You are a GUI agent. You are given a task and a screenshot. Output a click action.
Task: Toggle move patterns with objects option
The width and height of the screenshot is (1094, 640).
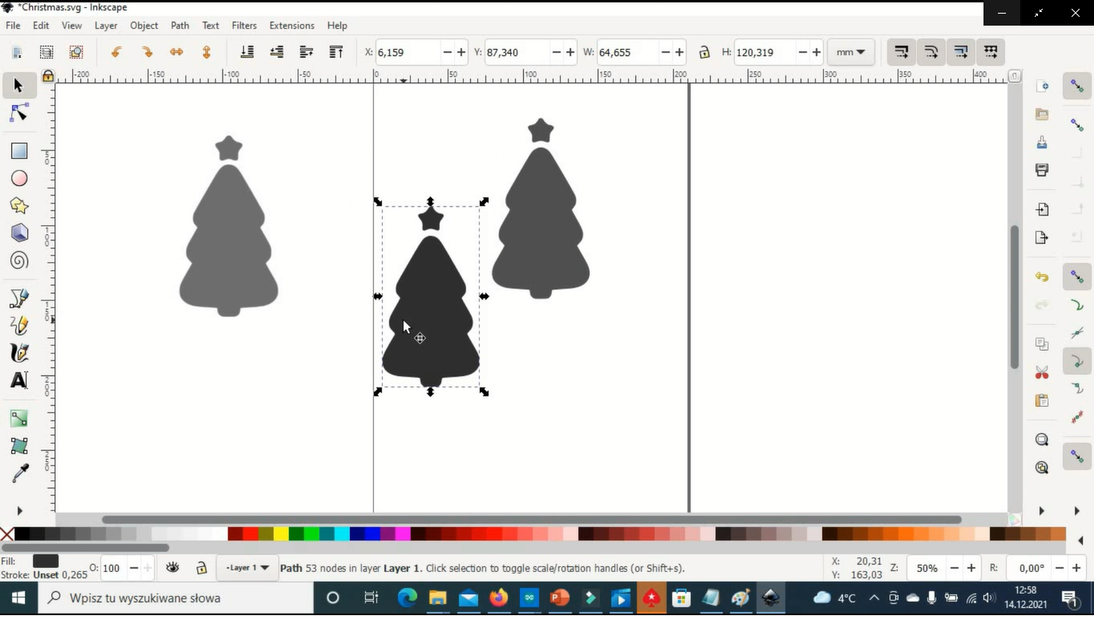click(991, 52)
